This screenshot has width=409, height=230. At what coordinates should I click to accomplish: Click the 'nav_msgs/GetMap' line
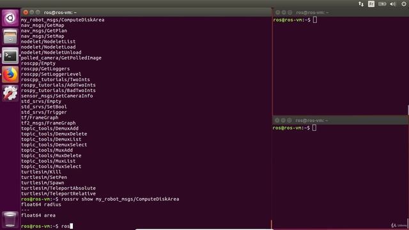coord(43,26)
